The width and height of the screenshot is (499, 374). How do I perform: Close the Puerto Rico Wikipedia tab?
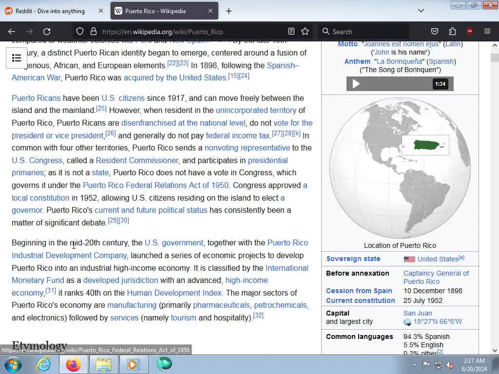pyautogui.click(x=211, y=11)
